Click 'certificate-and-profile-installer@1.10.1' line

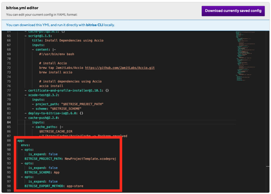pos(69,91)
